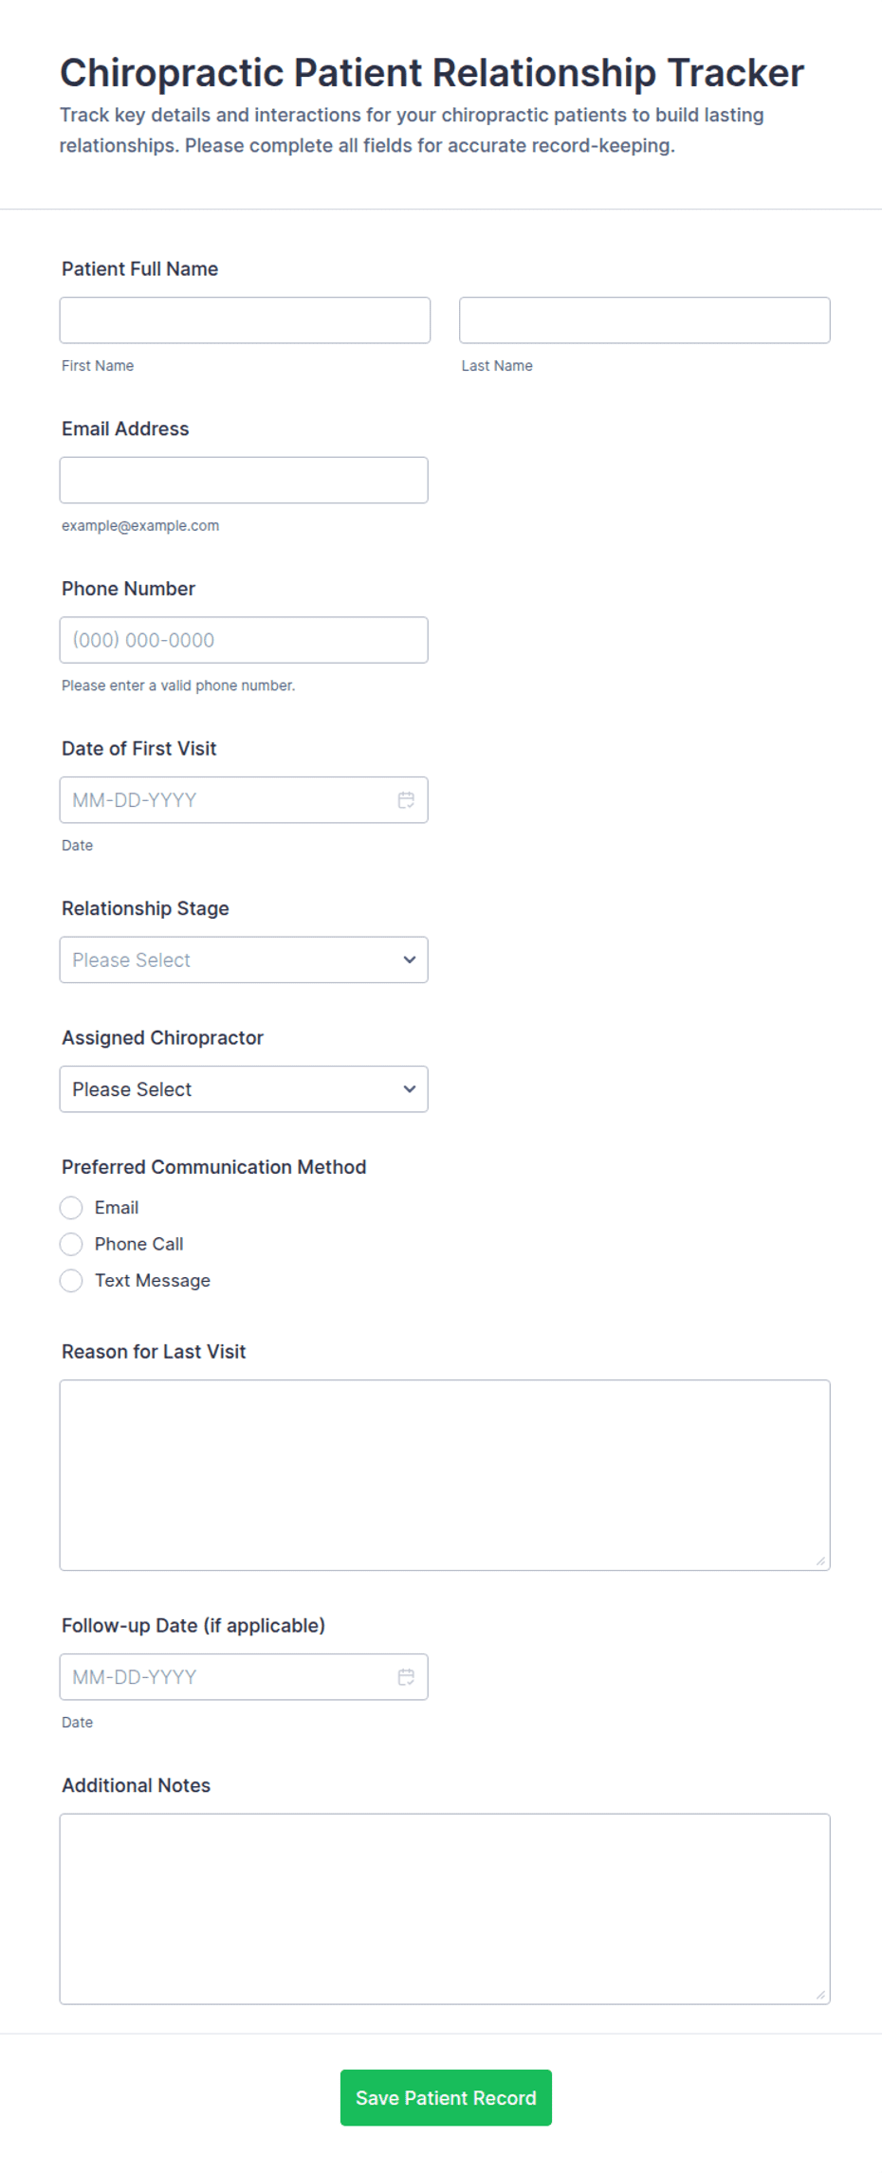This screenshot has width=882, height=2173.
Task: Expand the Assigned Chiropractor dropdown
Action: [244, 1089]
